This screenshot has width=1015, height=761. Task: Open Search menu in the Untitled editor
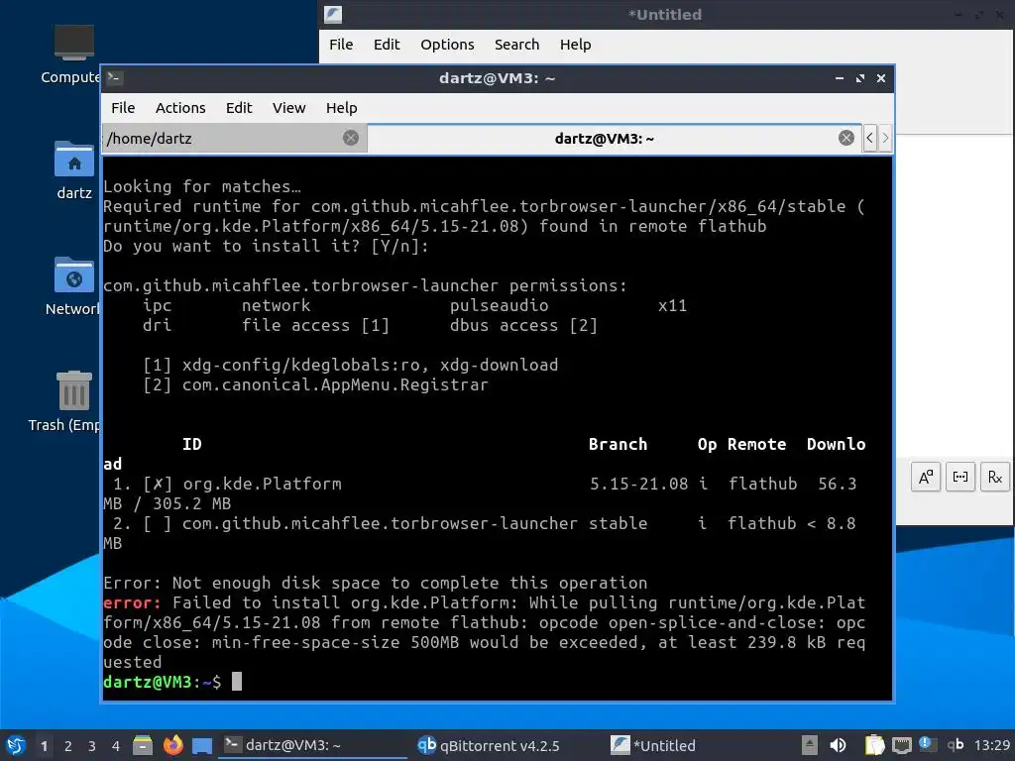[x=516, y=45]
